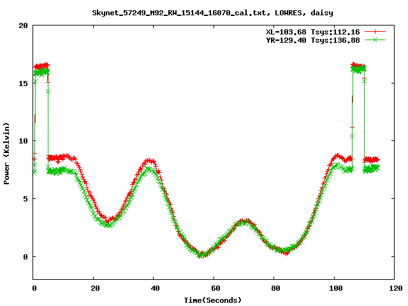This screenshot has height=306, width=408.
Task: Click the y-axis tick label 15
Action: 23,84
